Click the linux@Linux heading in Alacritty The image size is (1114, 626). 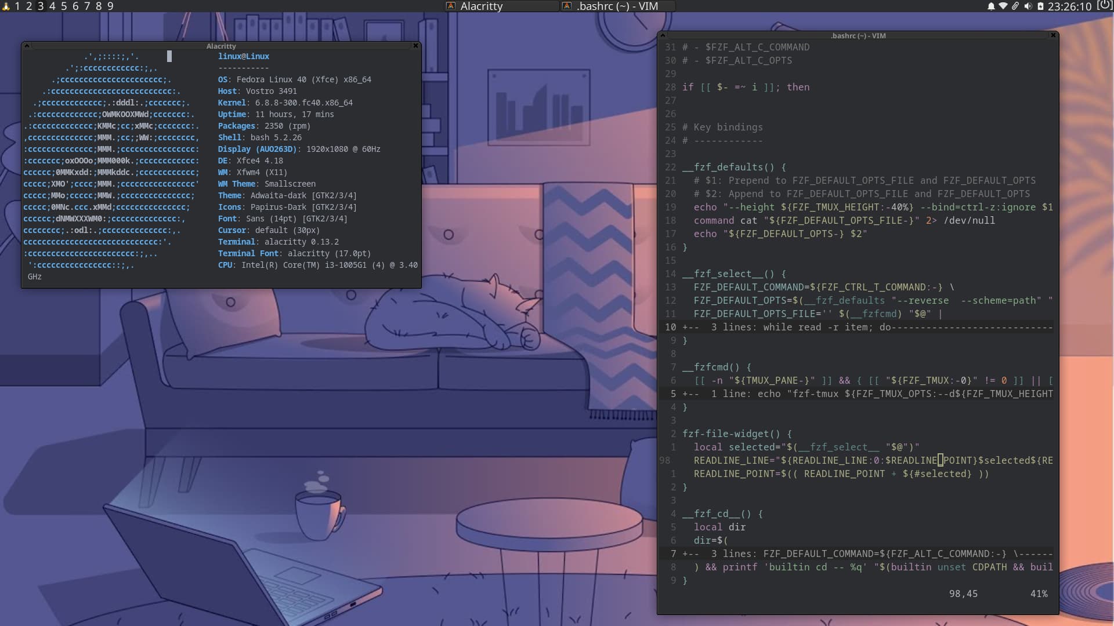point(244,56)
